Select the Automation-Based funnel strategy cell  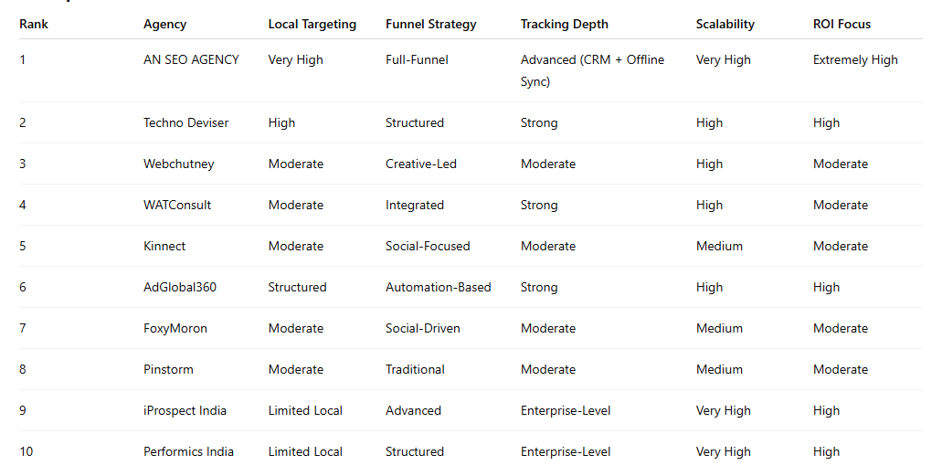[438, 288]
